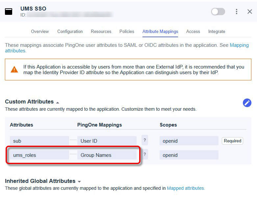Open the Mapping attributes help link

click(x=239, y=45)
